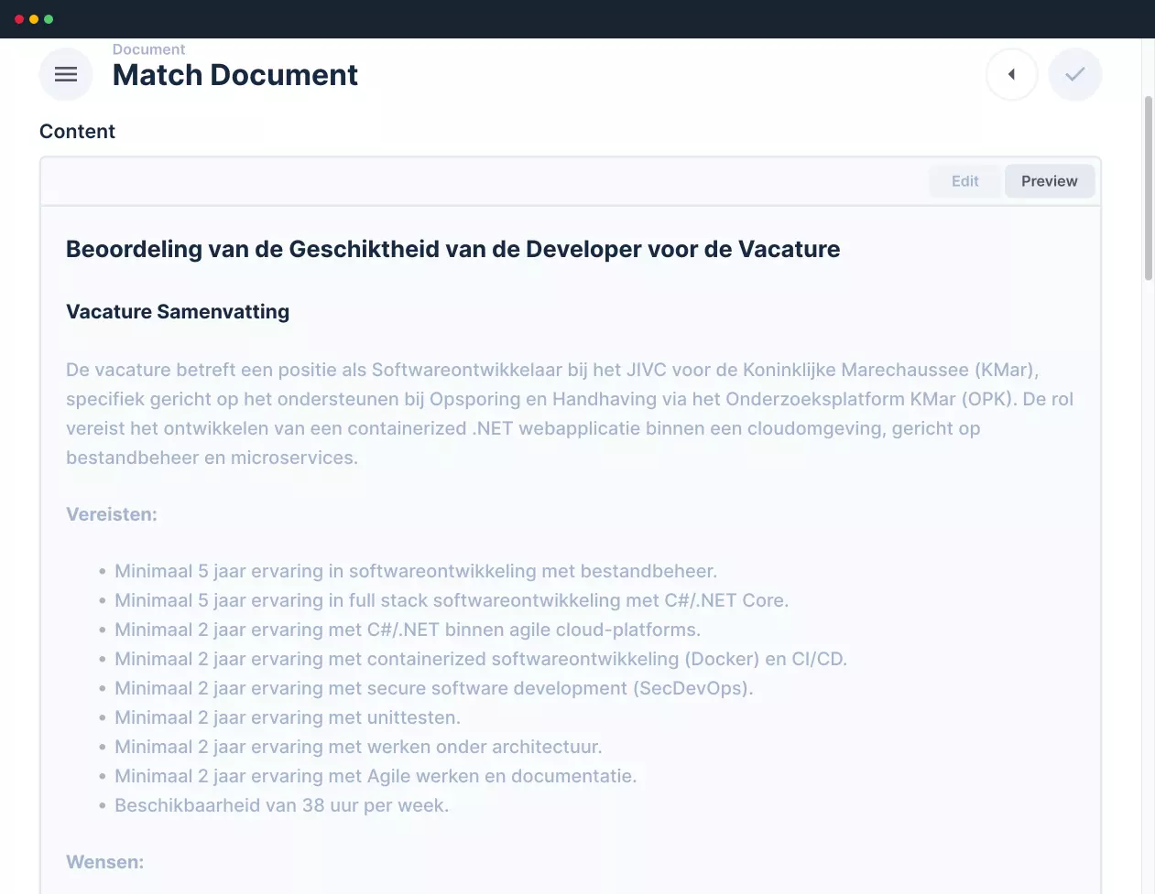Screen dimensions: 1155x894
Task: Select the Preview tab
Action: (1049, 181)
